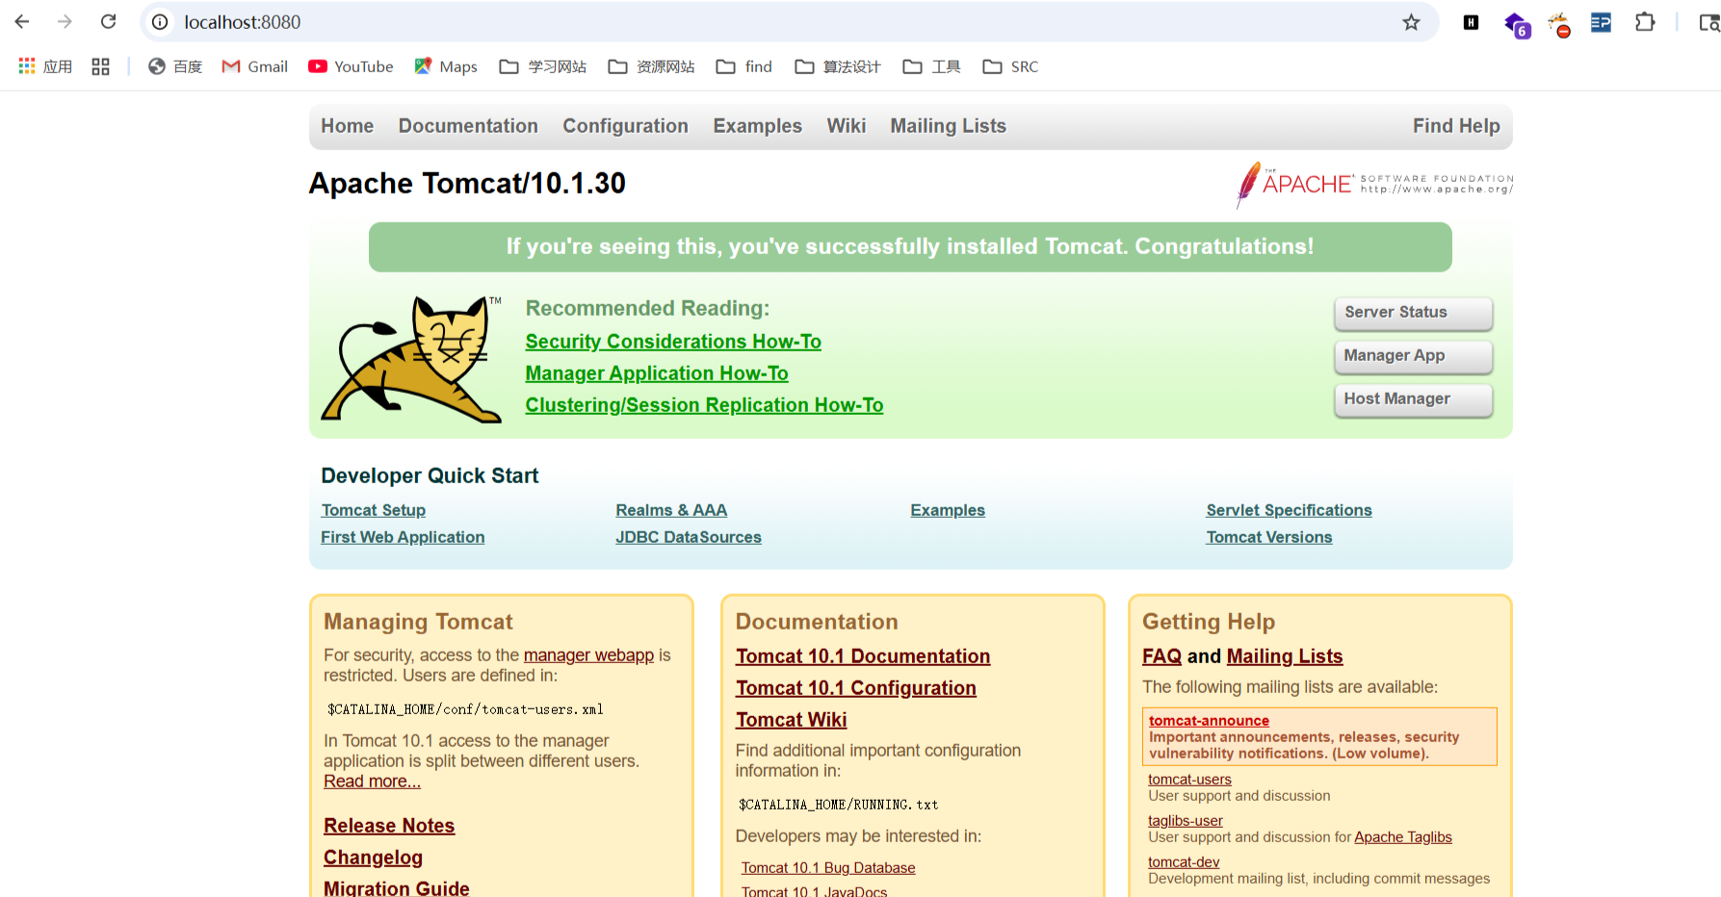The height and width of the screenshot is (897, 1721).
Task: Click the browser forward arrow
Action: (65, 21)
